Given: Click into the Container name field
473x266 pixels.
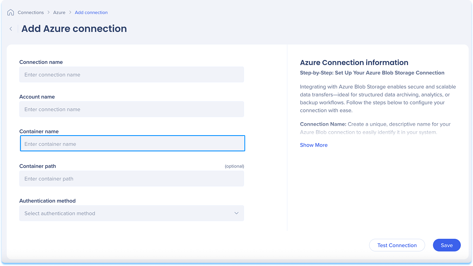Looking at the screenshot, I should click(132, 143).
